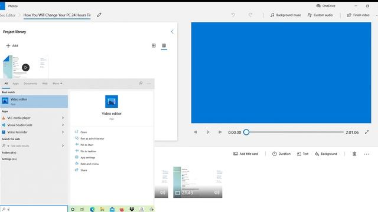Expand VLC media player result arrow

pyautogui.click(x=63, y=118)
